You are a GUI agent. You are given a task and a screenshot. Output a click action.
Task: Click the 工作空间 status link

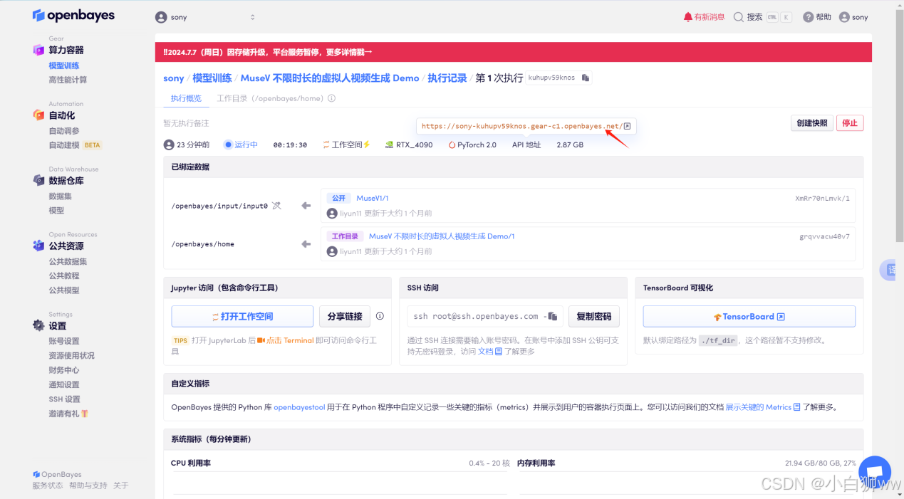pyautogui.click(x=347, y=145)
